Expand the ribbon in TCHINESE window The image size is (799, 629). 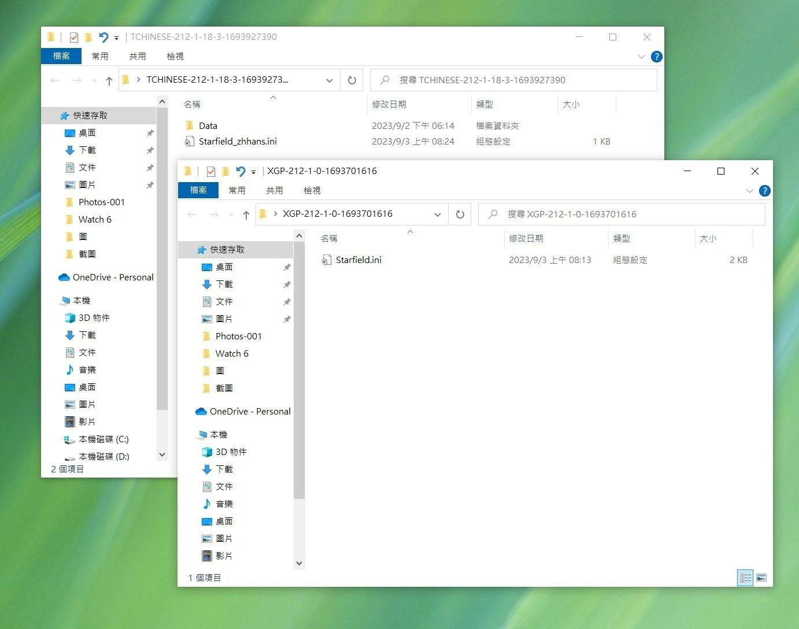(641, 57)
